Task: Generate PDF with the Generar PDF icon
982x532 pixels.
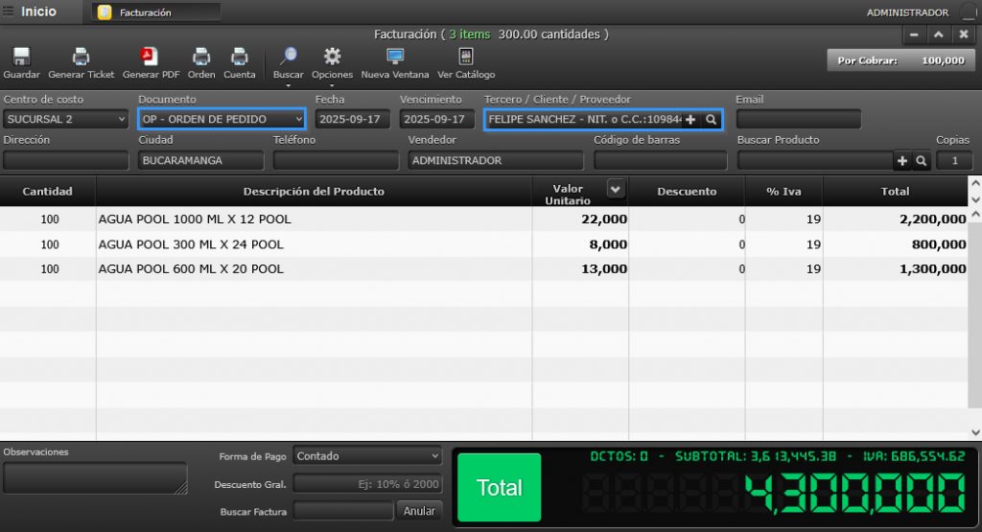Action: coord(151,58)
